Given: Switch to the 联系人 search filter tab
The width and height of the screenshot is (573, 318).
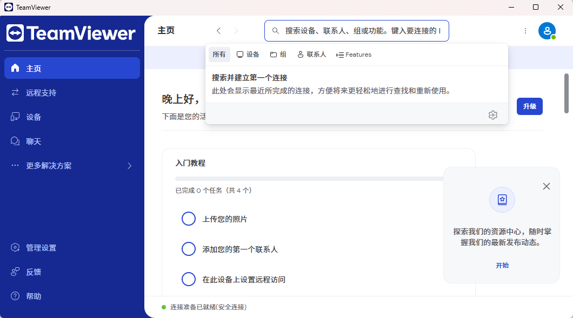Looking at the screenshot, I should tap(311, 54).
